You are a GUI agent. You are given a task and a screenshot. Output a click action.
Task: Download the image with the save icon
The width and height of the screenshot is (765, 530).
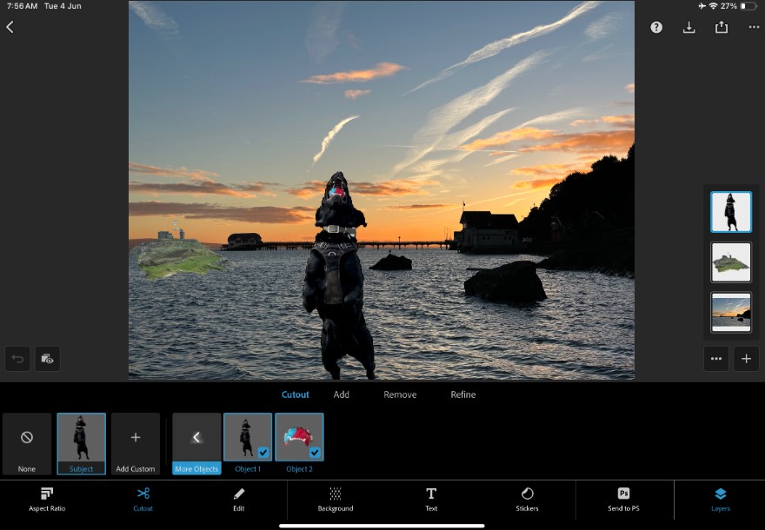click(x=688, y=27)
